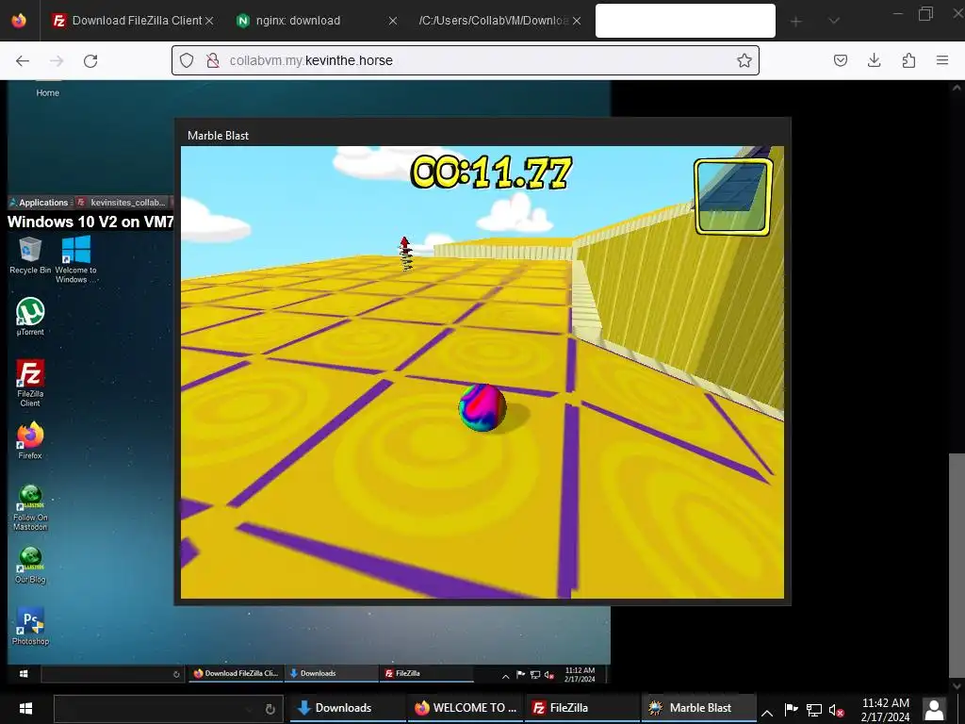Click the Marble Blast window title bar
This screenshot has width=965, height=724.
coord(482,135)
